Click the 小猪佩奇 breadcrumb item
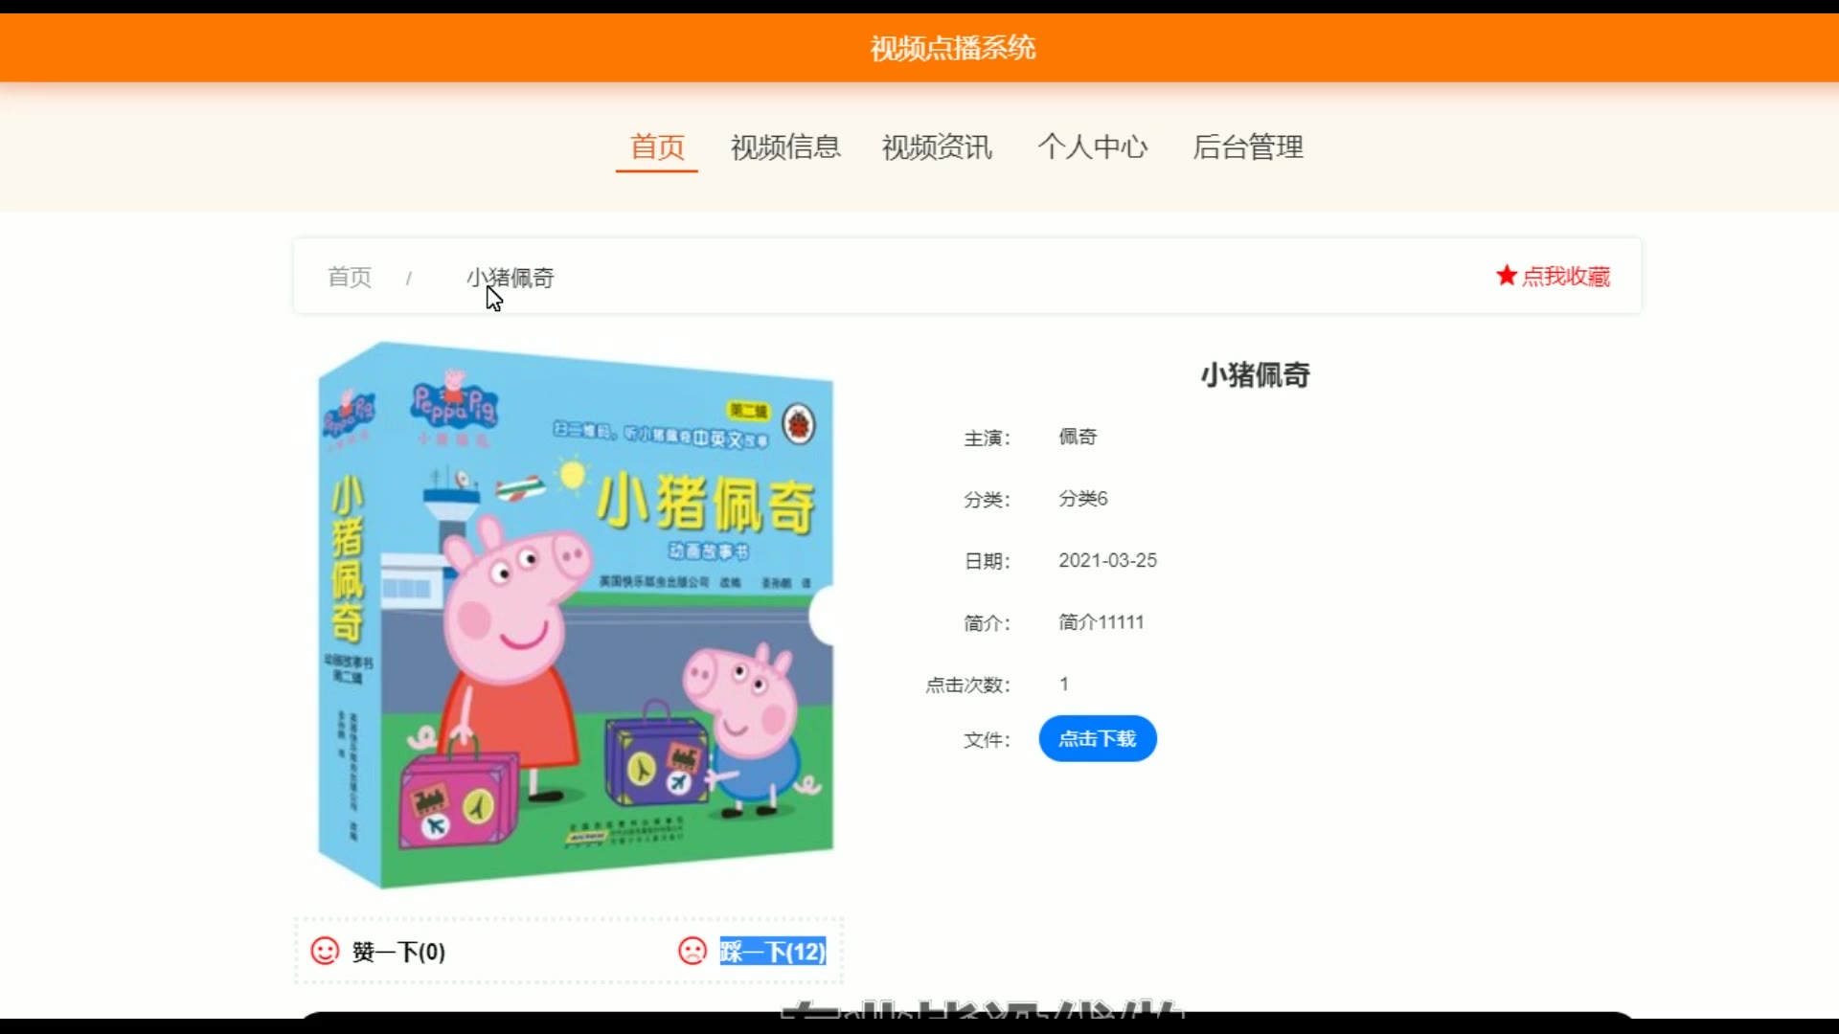 coord(511,278)
